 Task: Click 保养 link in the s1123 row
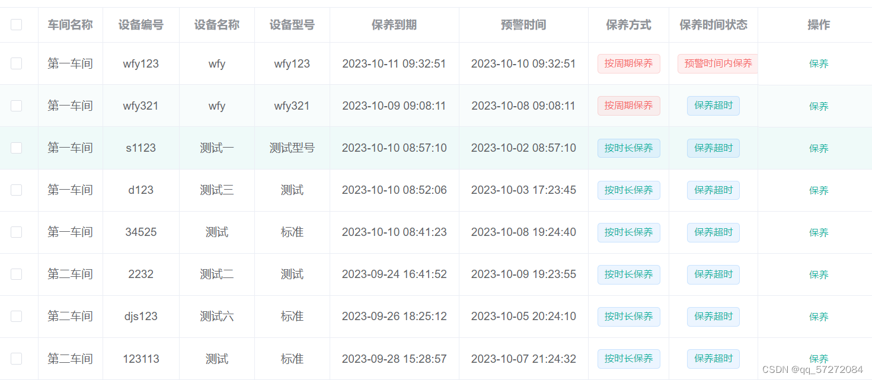click(819, 148)
